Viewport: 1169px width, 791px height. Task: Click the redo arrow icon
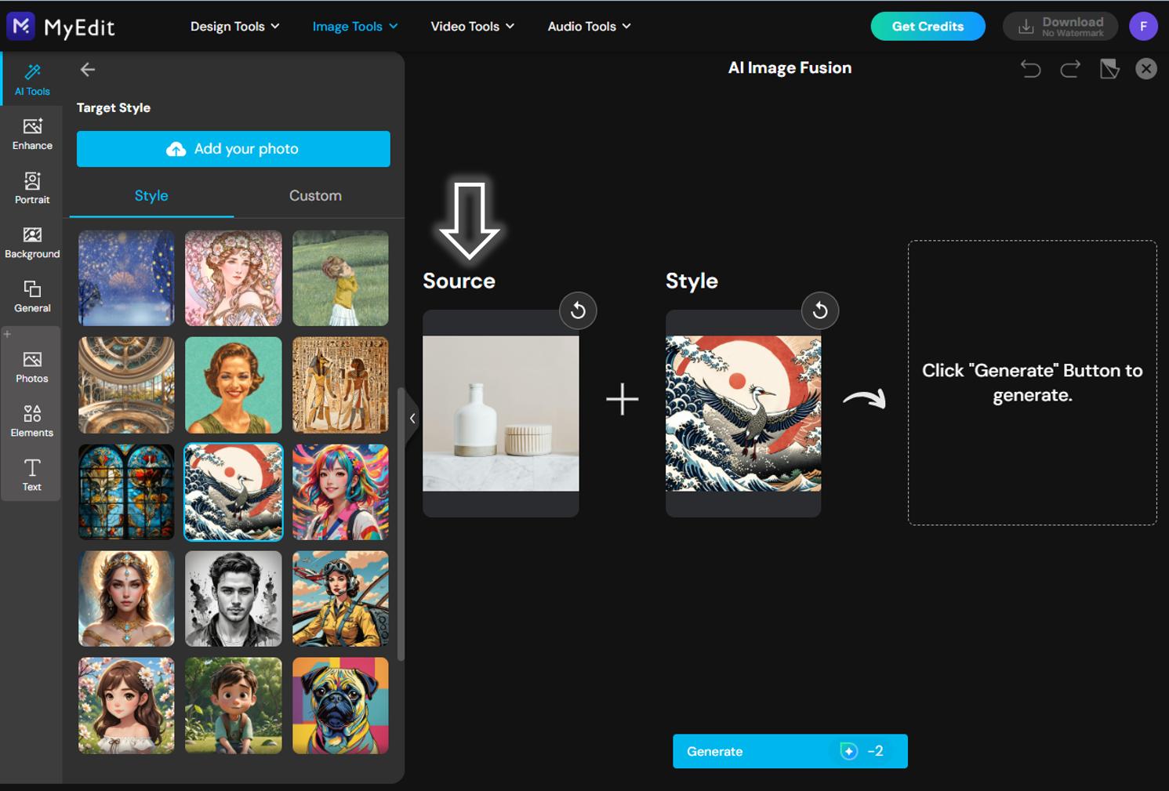pos(1069,69)
